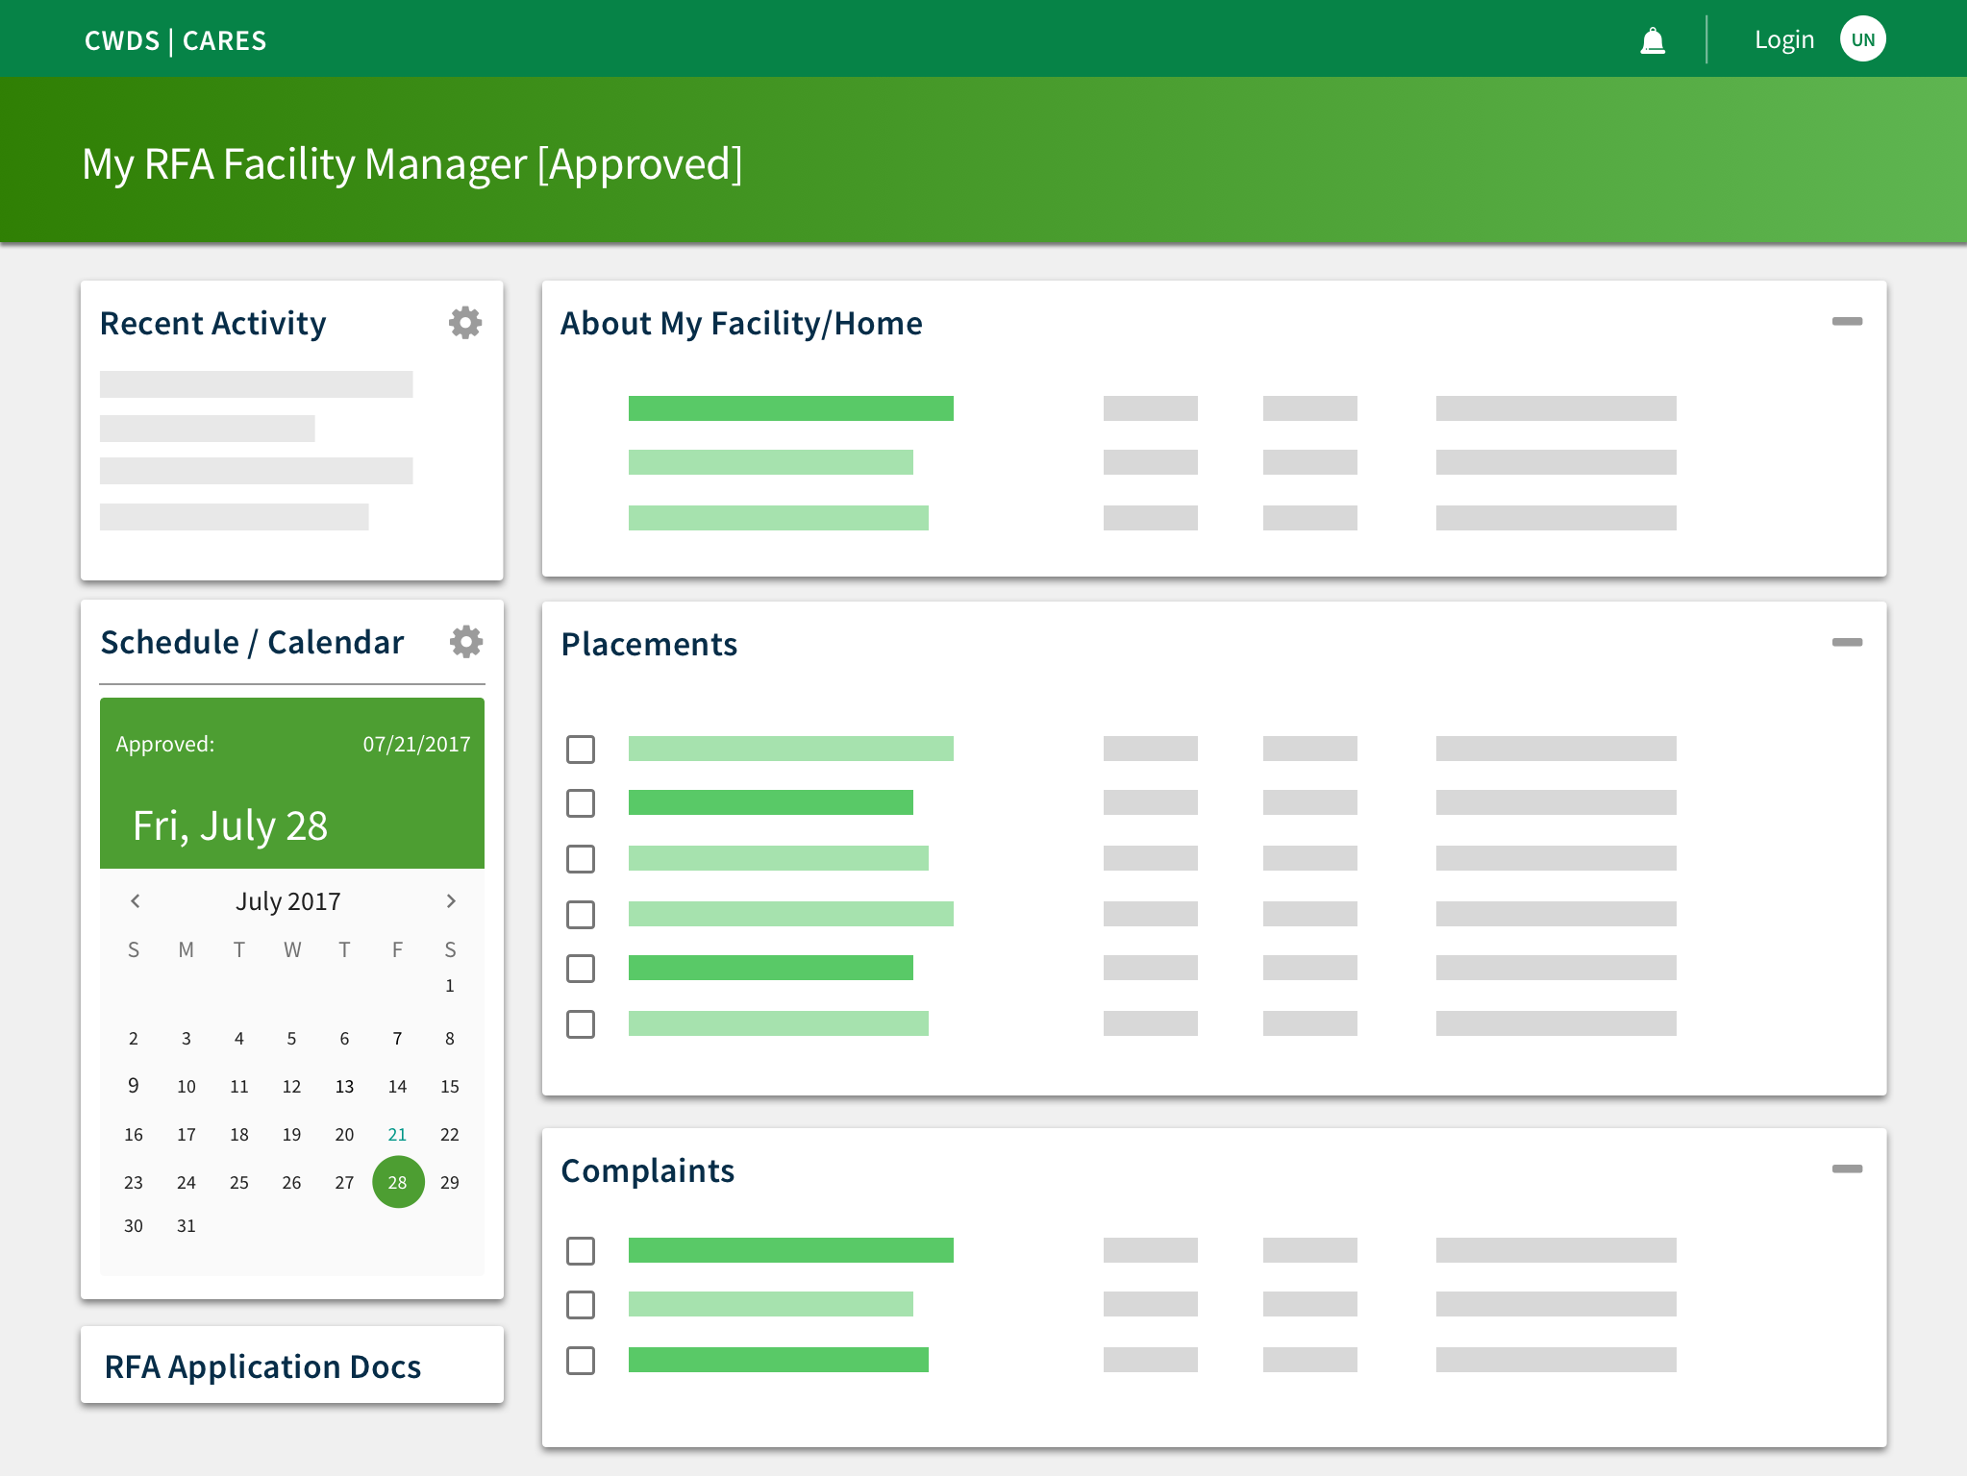This screenshot has width=1967, height=1476.
Task: Select the highlighted date 28
Action: point(398,1183)
